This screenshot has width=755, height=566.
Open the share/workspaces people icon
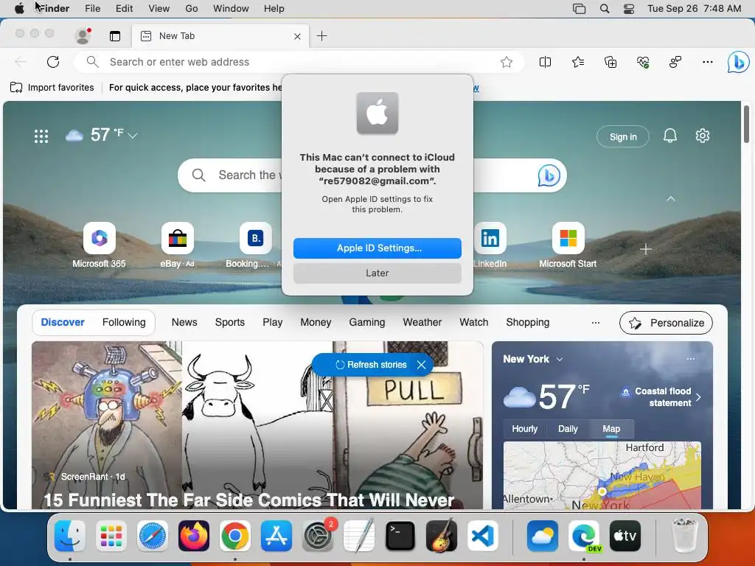675,62
